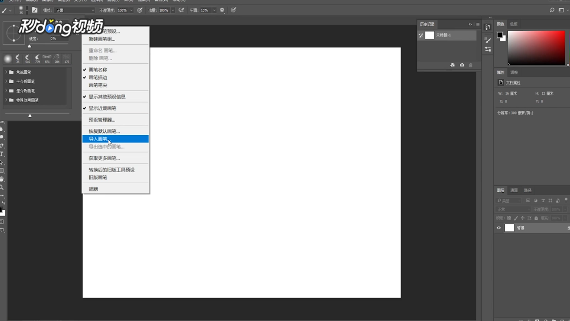
Task: Open the 平滑 smoothing dropdown arrow
Action: [x=214, y=10]
